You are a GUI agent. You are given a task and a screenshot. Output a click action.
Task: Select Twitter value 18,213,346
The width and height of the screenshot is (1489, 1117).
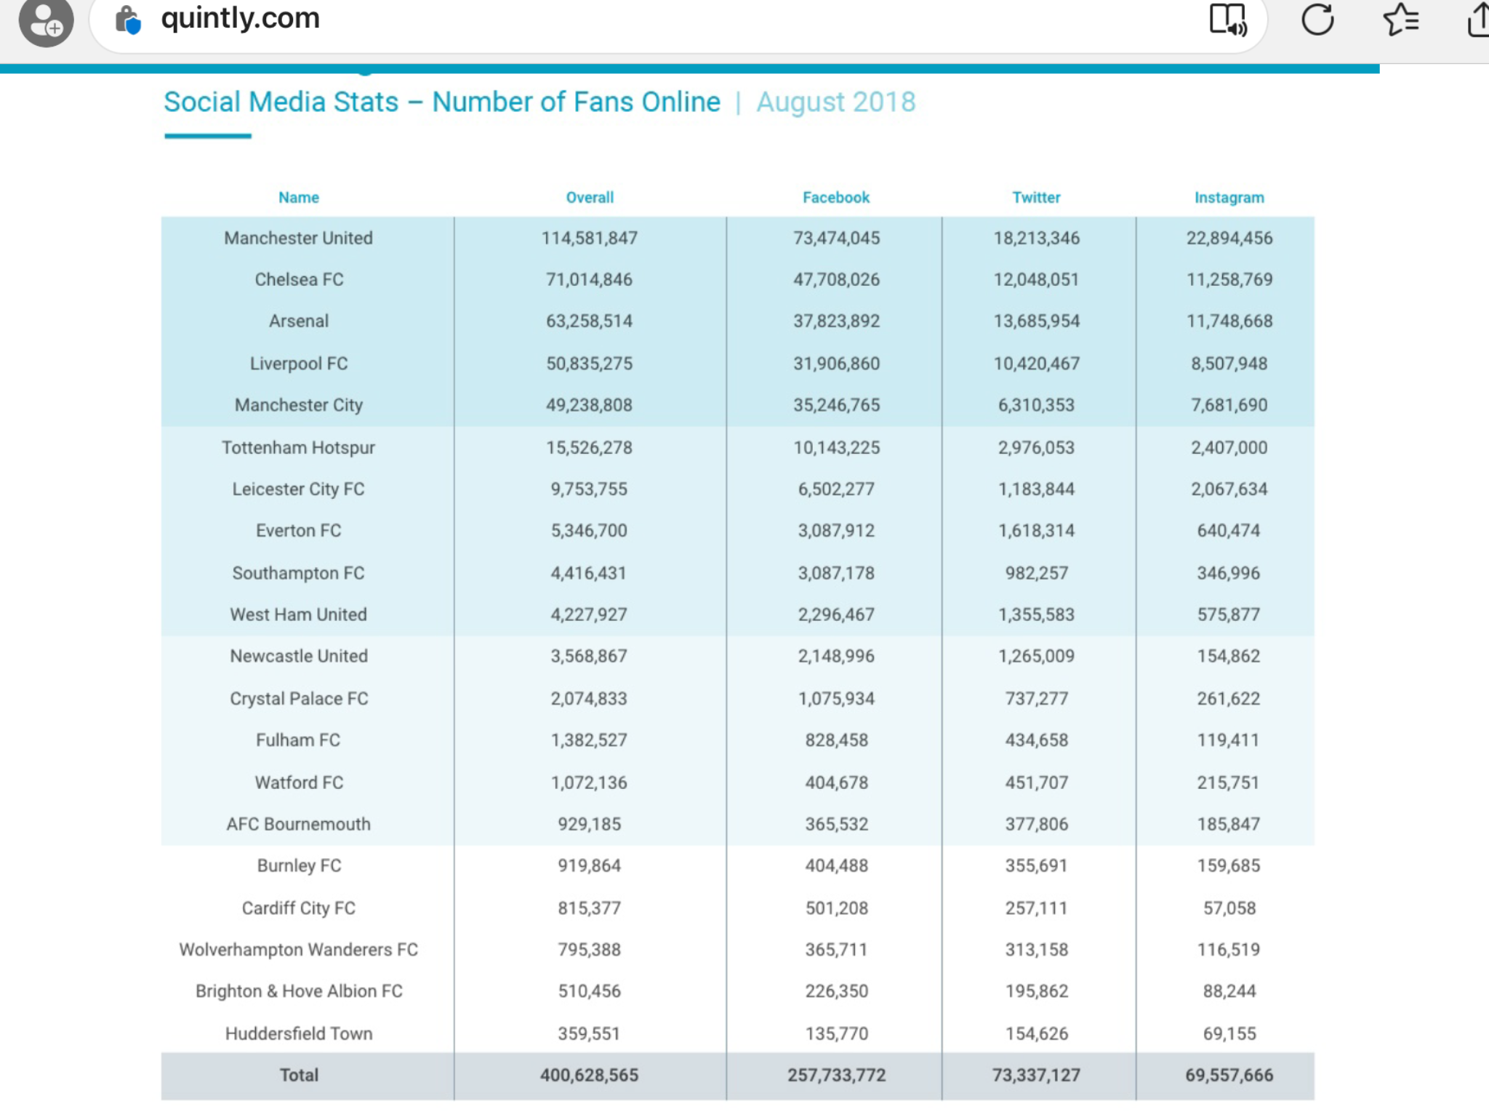pos(1036,238)
